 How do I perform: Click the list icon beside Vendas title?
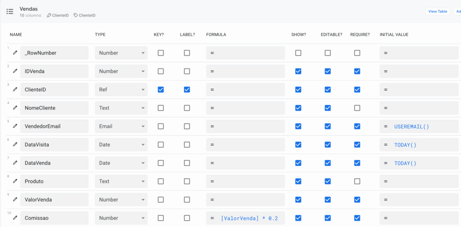[9, 12]
